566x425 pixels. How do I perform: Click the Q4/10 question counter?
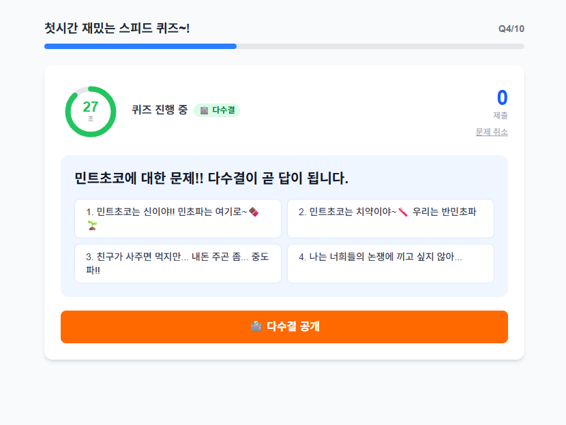coord(511,29)
